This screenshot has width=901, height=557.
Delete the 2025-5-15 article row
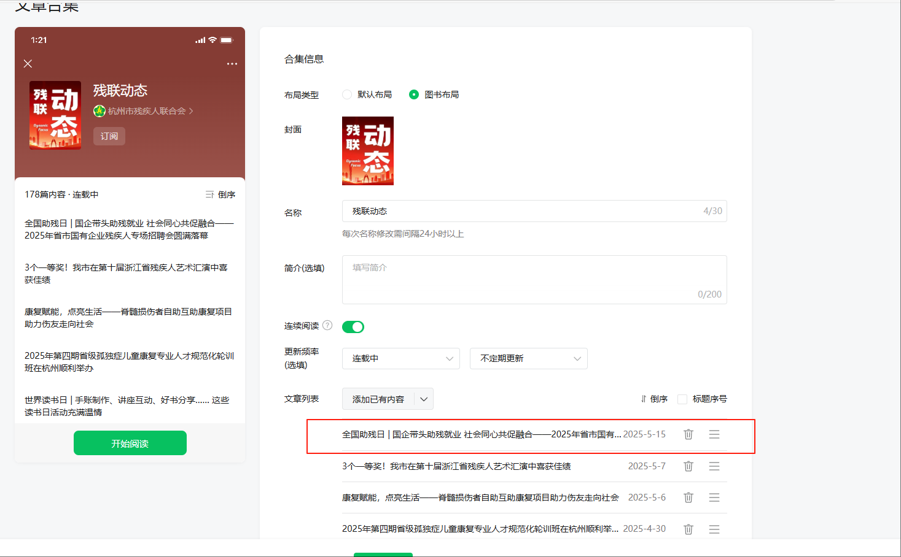click(688, 434)
